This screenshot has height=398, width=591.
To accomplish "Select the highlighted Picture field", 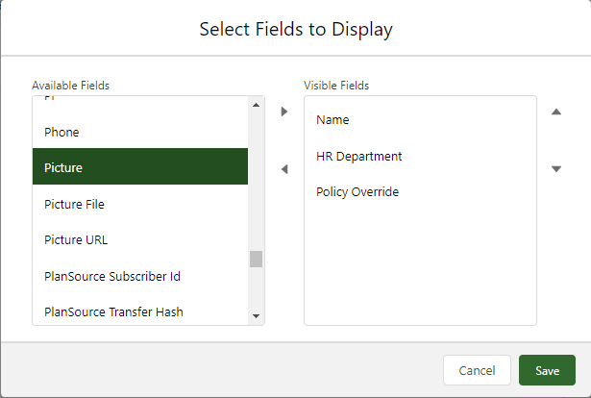I will pos(139,167).
